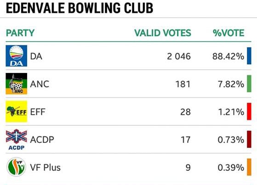Select the dark red ACDP color bar
This screenshot has height=185, width=257.
[x=249, y=139]
